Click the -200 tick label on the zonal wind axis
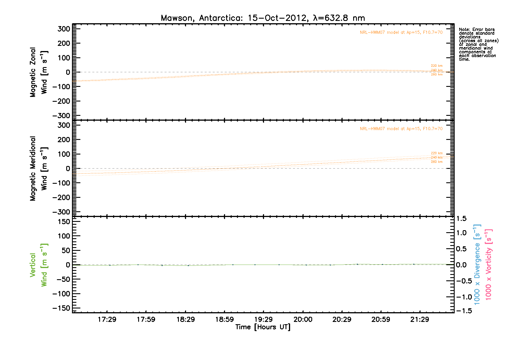The width and height of the screenshot is (516, 344). pyautogui.click(x=61, y=101)
